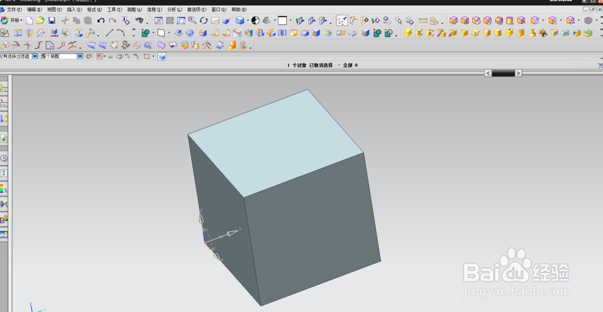Click the binoculars Find icon
The image size is (603, 312).
[x=139, y=21]
